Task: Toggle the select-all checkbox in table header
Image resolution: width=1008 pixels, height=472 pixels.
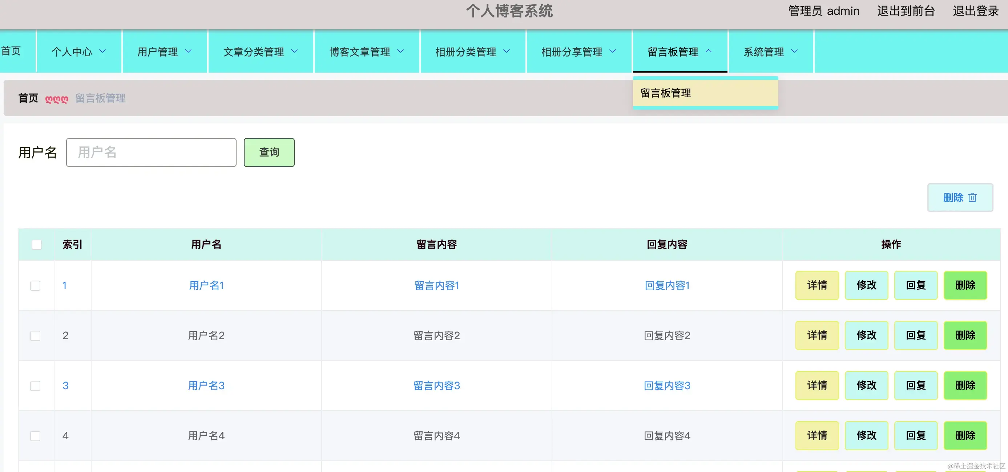Action: [36, 244]
